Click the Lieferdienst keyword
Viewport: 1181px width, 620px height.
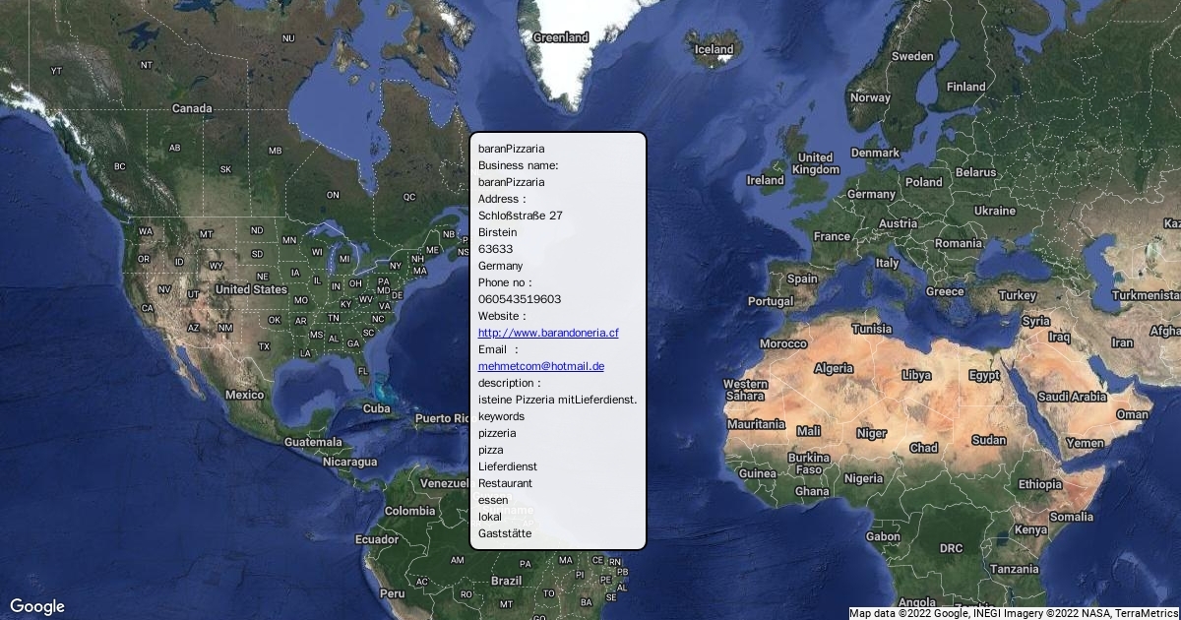(x=508, y=466)
